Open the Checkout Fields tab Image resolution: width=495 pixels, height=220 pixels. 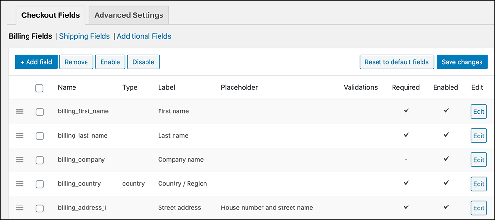coord(51,15)
